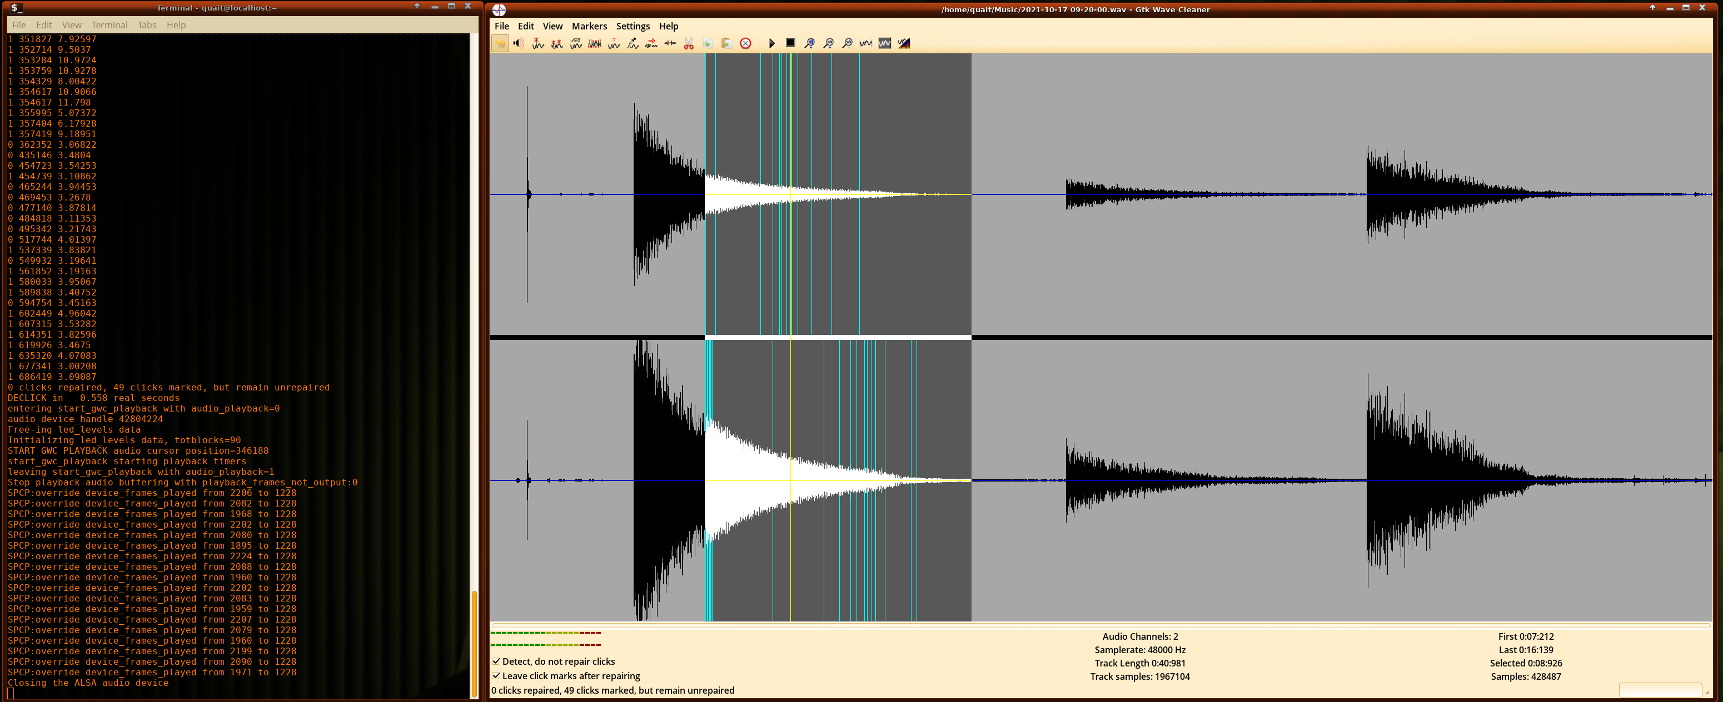
Task: Toggle 'Detect, do not repair clicks' checkbox
Action: click(496, 661)
